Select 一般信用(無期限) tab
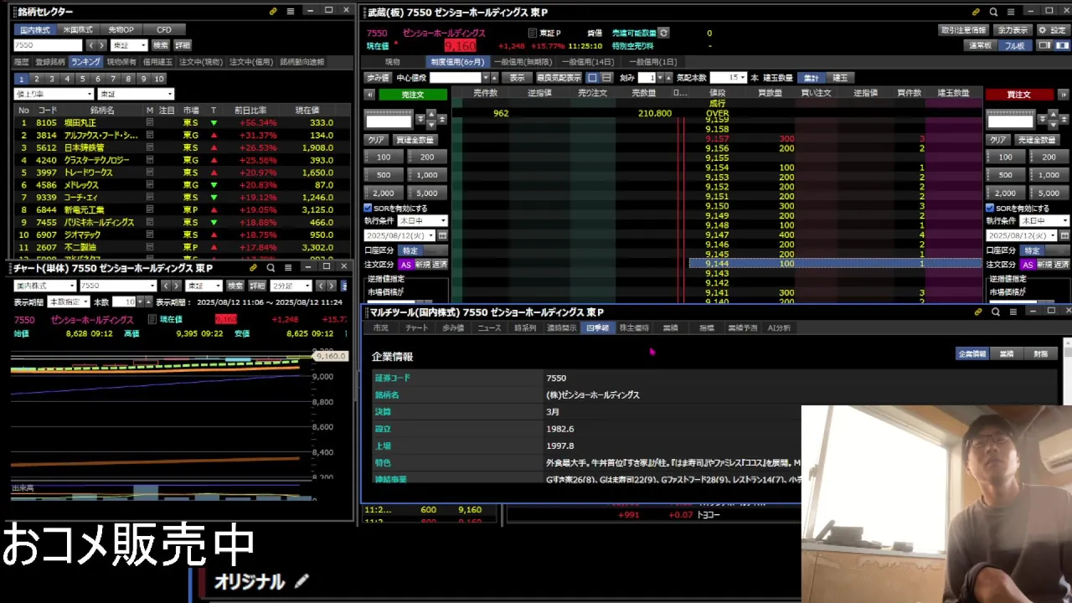 click(524, 62)
